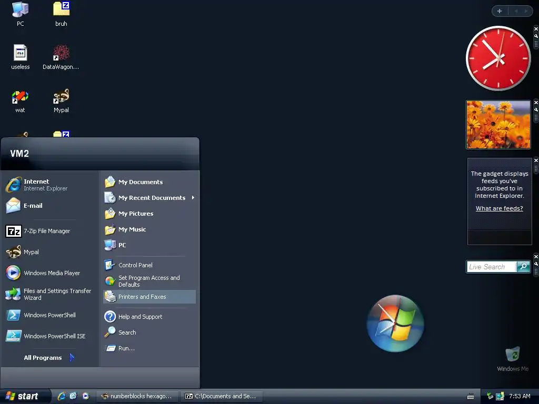
Task: Click the orange flowers slideshow image
Action: (498, 125)
